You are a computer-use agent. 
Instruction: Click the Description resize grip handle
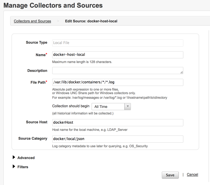pyautogui.click(x=181, y=72)
